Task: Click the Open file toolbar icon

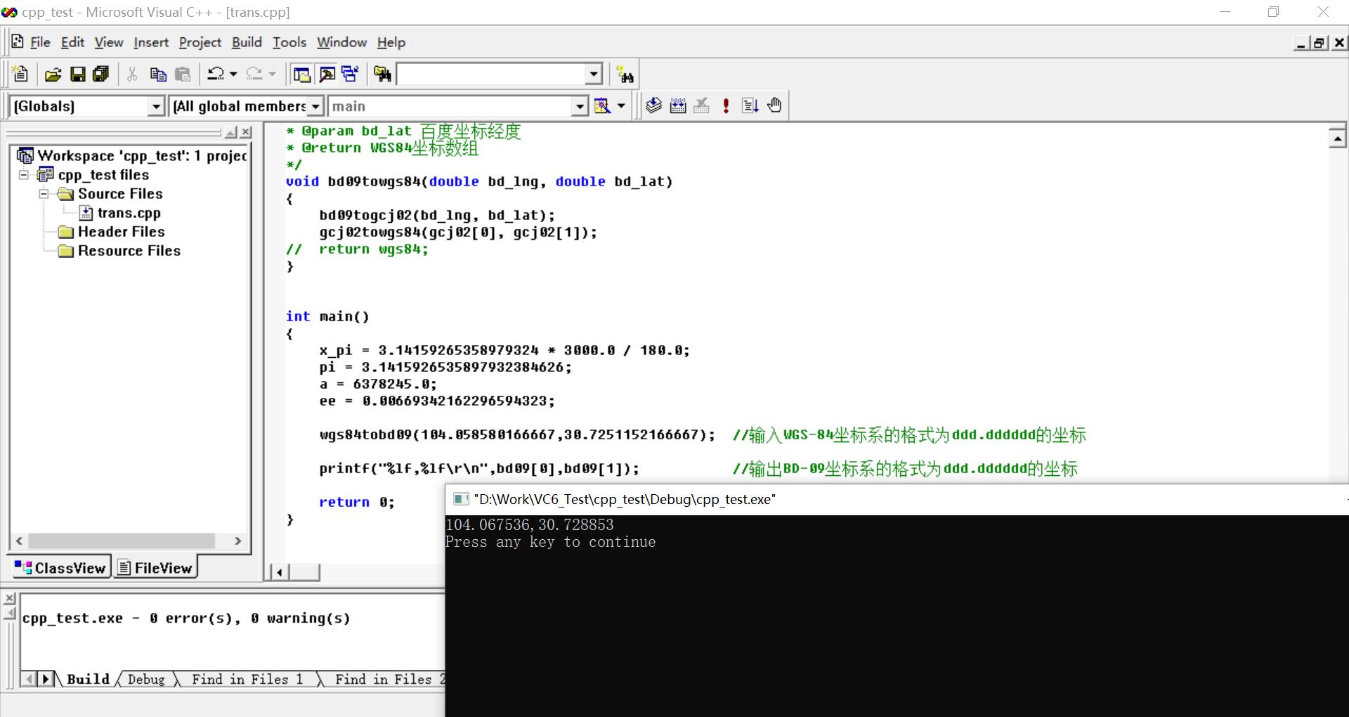Action: 53,74
